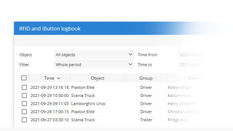
Task: Select the Lamborghini Urus row checkbox
Action: tap(24, 103)
